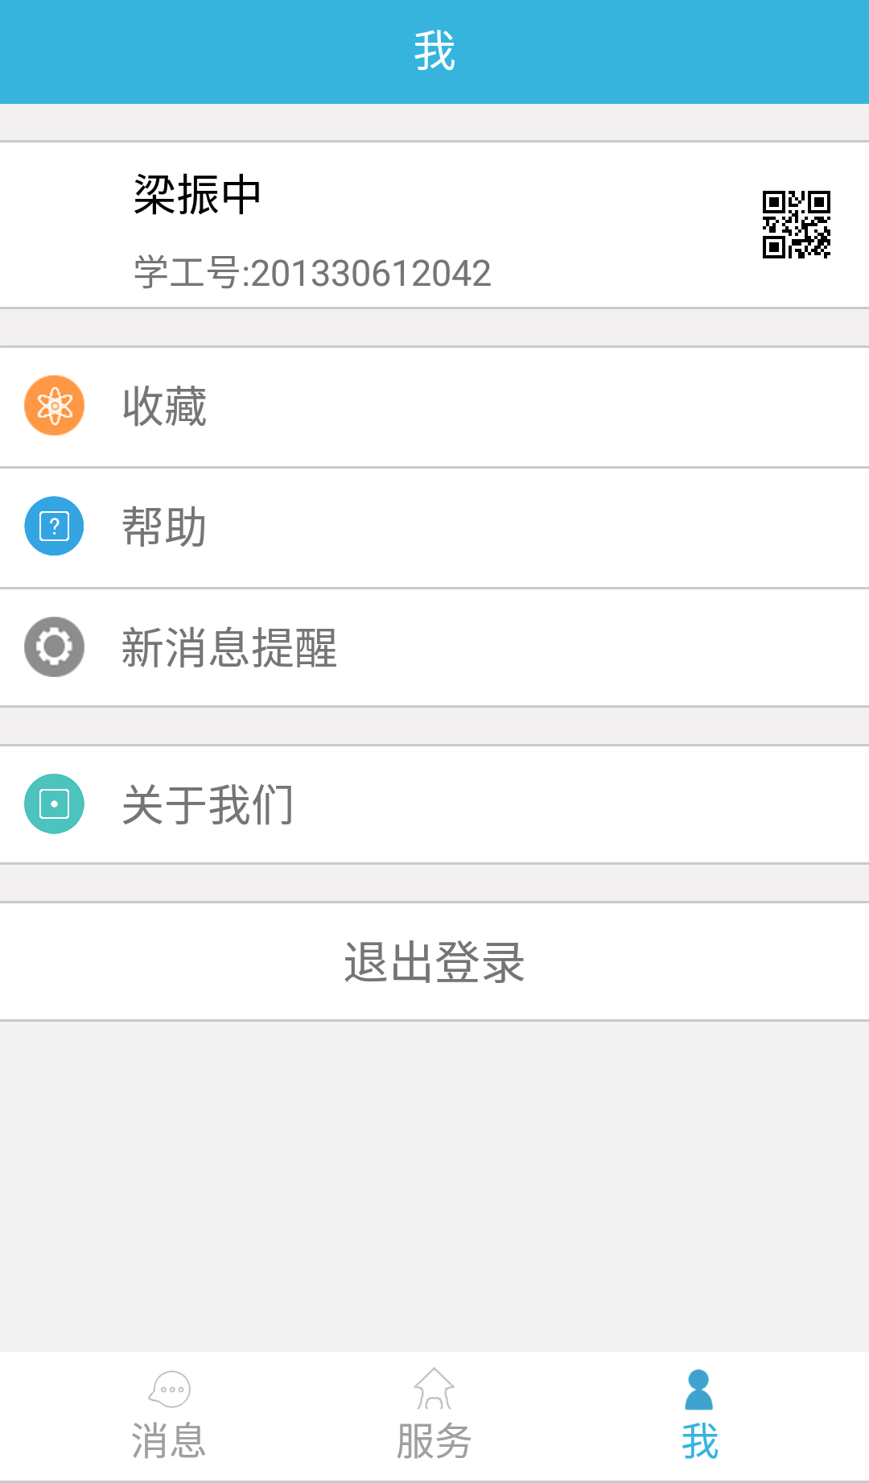The height and width of the screenshot is (1483, 869).
Task: Tap the blue 帮助 question mark icon
Action: point(54,527)
